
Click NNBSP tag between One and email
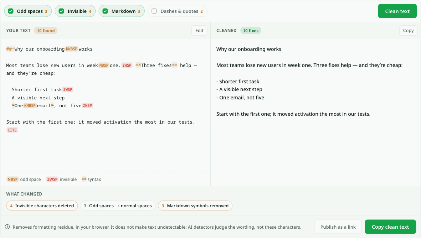[30, 106]
